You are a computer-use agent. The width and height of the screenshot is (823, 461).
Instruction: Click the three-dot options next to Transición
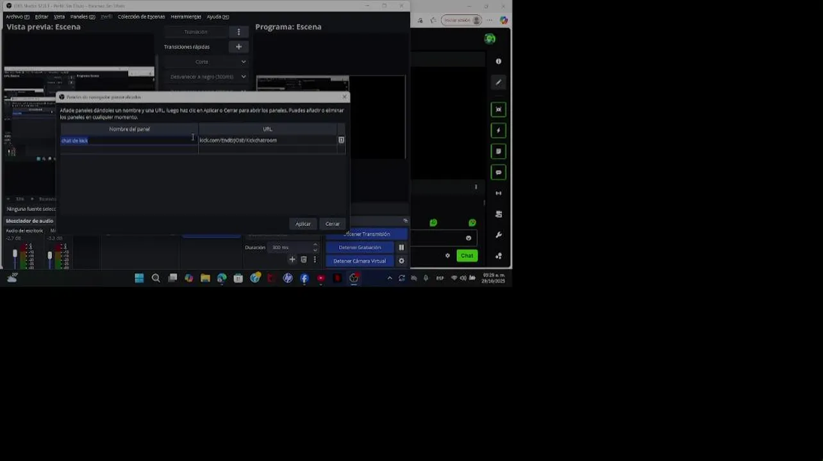pos(238,31)
